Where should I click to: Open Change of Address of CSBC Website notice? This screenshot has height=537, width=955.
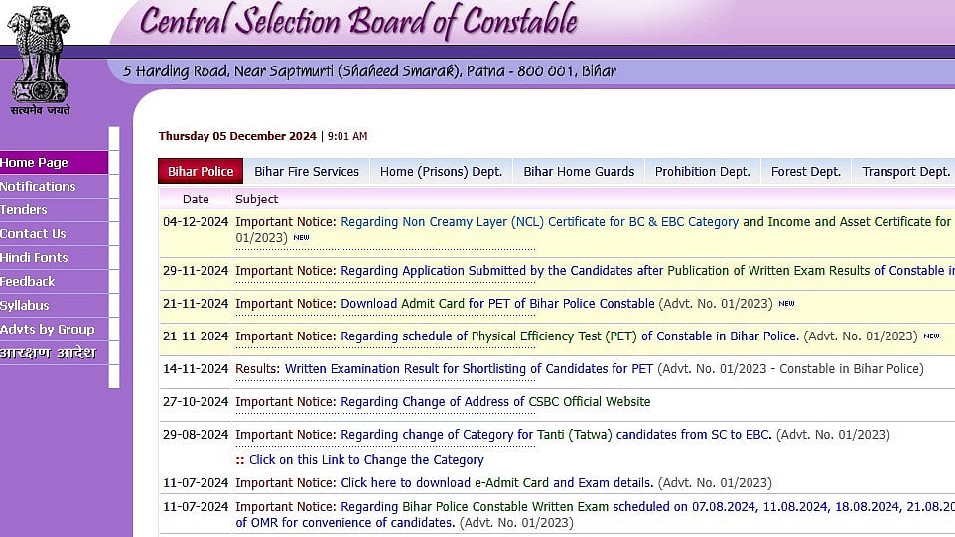coord(495,402)
